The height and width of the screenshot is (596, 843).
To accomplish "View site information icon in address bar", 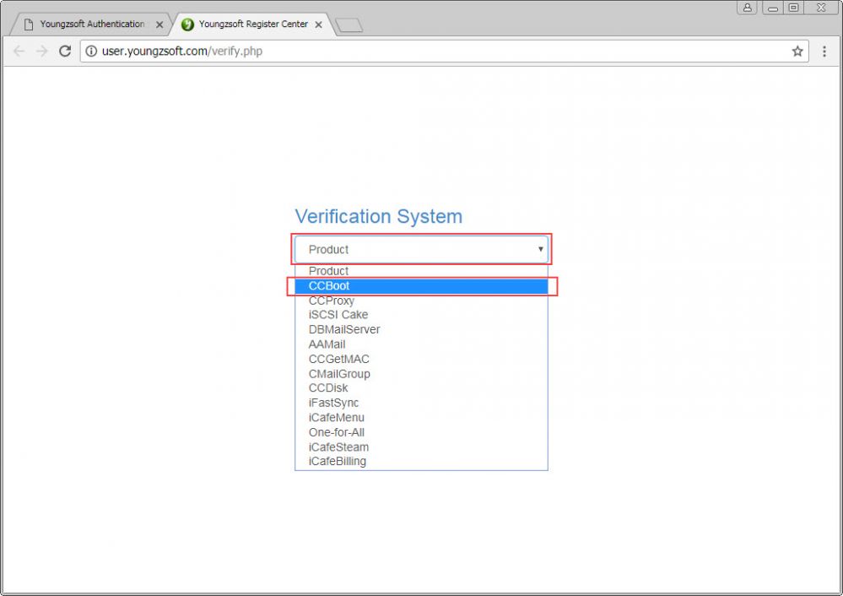I will point(91,51).
